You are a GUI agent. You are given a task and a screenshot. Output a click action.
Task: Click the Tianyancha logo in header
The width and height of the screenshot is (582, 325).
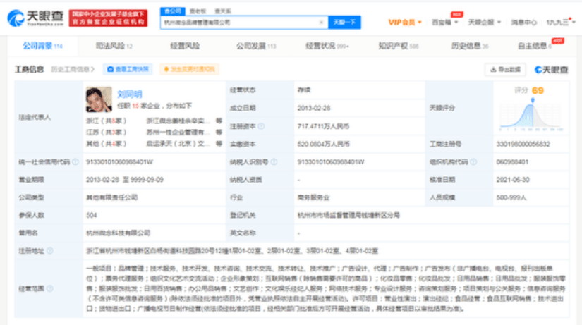pos(36,18)
